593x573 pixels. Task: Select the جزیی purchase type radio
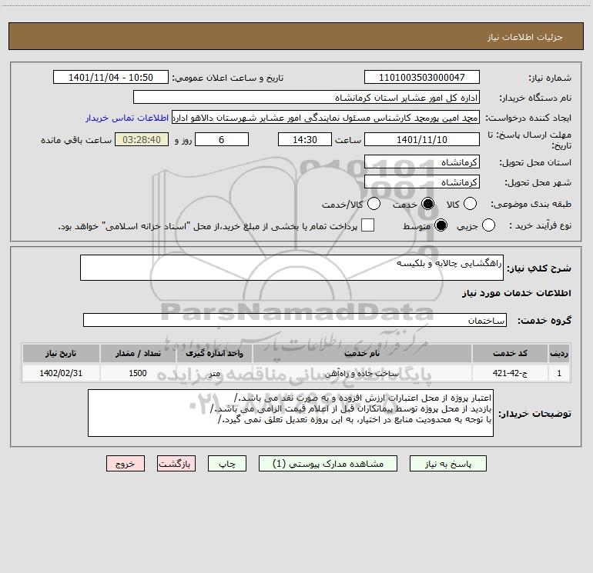[x=488, y=225]
